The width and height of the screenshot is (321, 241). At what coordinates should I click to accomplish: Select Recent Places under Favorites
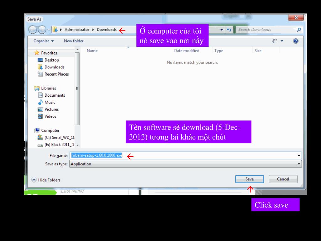coord(56,74)
